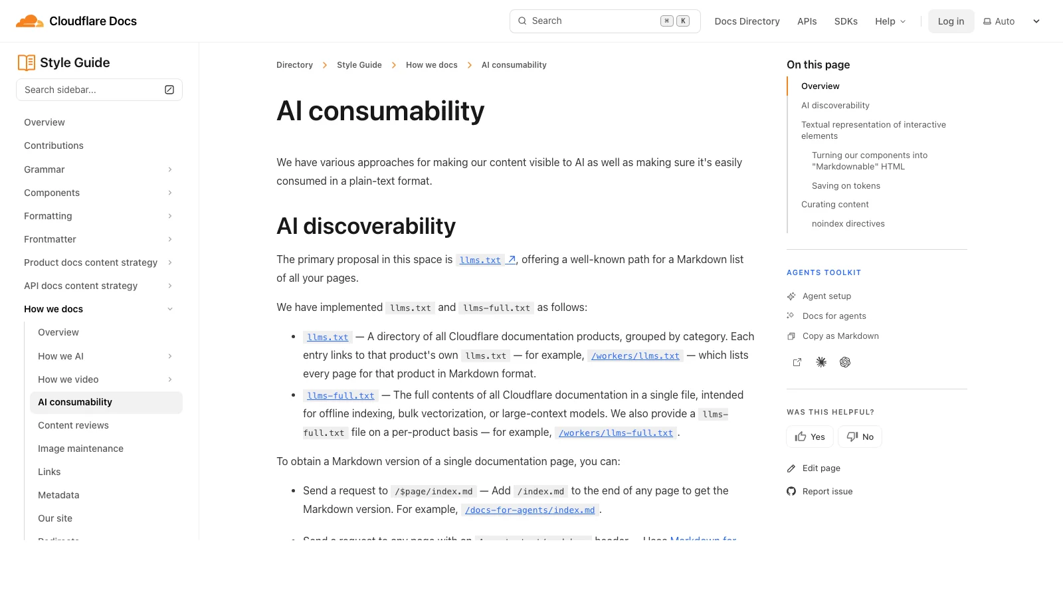This screenshot has width=1063, height=598.
Task: Open the /workers/llms-full.txt link
Action: 616,433
